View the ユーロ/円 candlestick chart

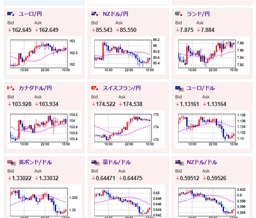(x=44, y=55)
